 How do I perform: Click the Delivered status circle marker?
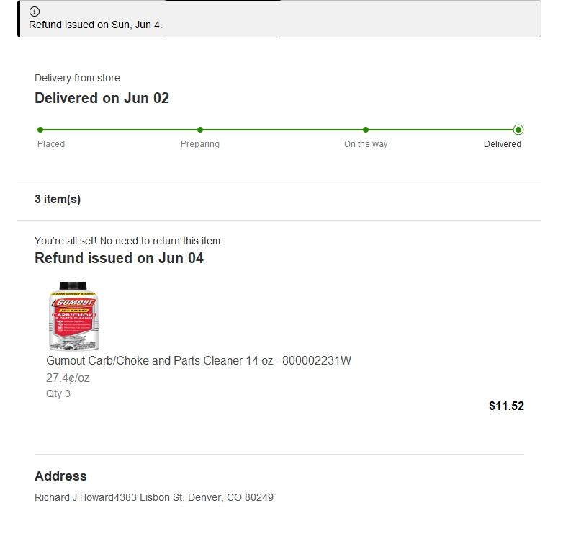pyautogui.click(x=518, y=130)
